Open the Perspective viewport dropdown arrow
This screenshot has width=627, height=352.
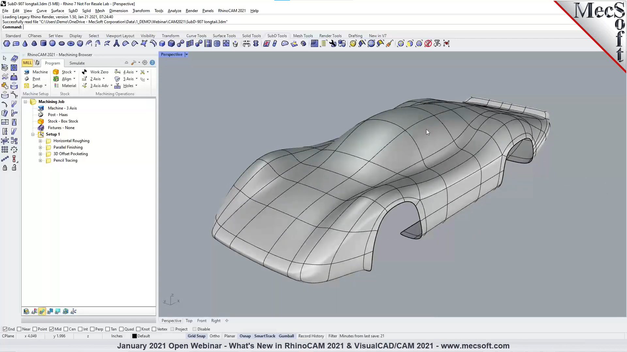click(x=186, y=54)
